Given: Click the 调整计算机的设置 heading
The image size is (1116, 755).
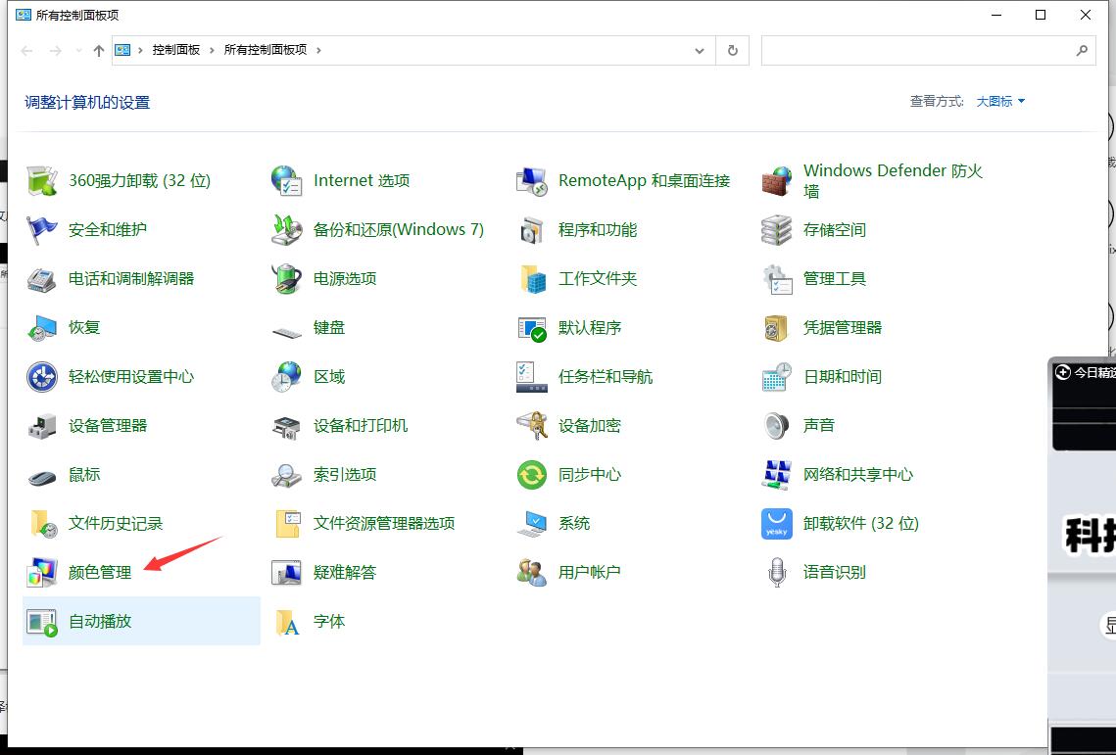Looking at the screenshot, I should 87,103.
